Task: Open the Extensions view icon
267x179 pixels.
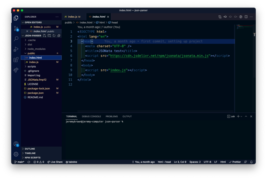Action: tap(16, 60)
